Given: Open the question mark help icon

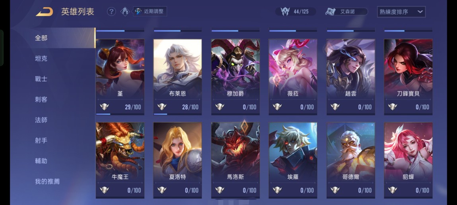Looking at the screenshot, I should (x=111, y=11).
